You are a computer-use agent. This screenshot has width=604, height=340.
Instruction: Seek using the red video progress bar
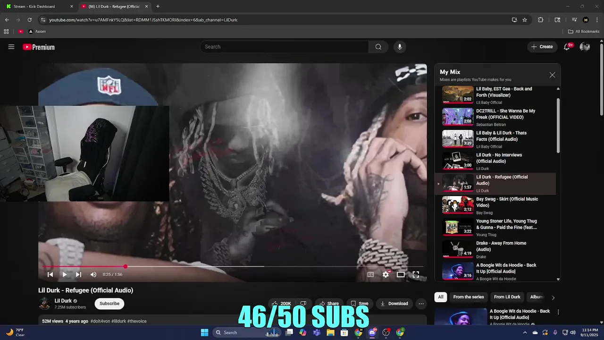tap(233, 266)
